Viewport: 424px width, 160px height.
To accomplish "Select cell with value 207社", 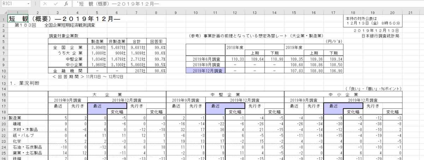I will pos(136,71).
